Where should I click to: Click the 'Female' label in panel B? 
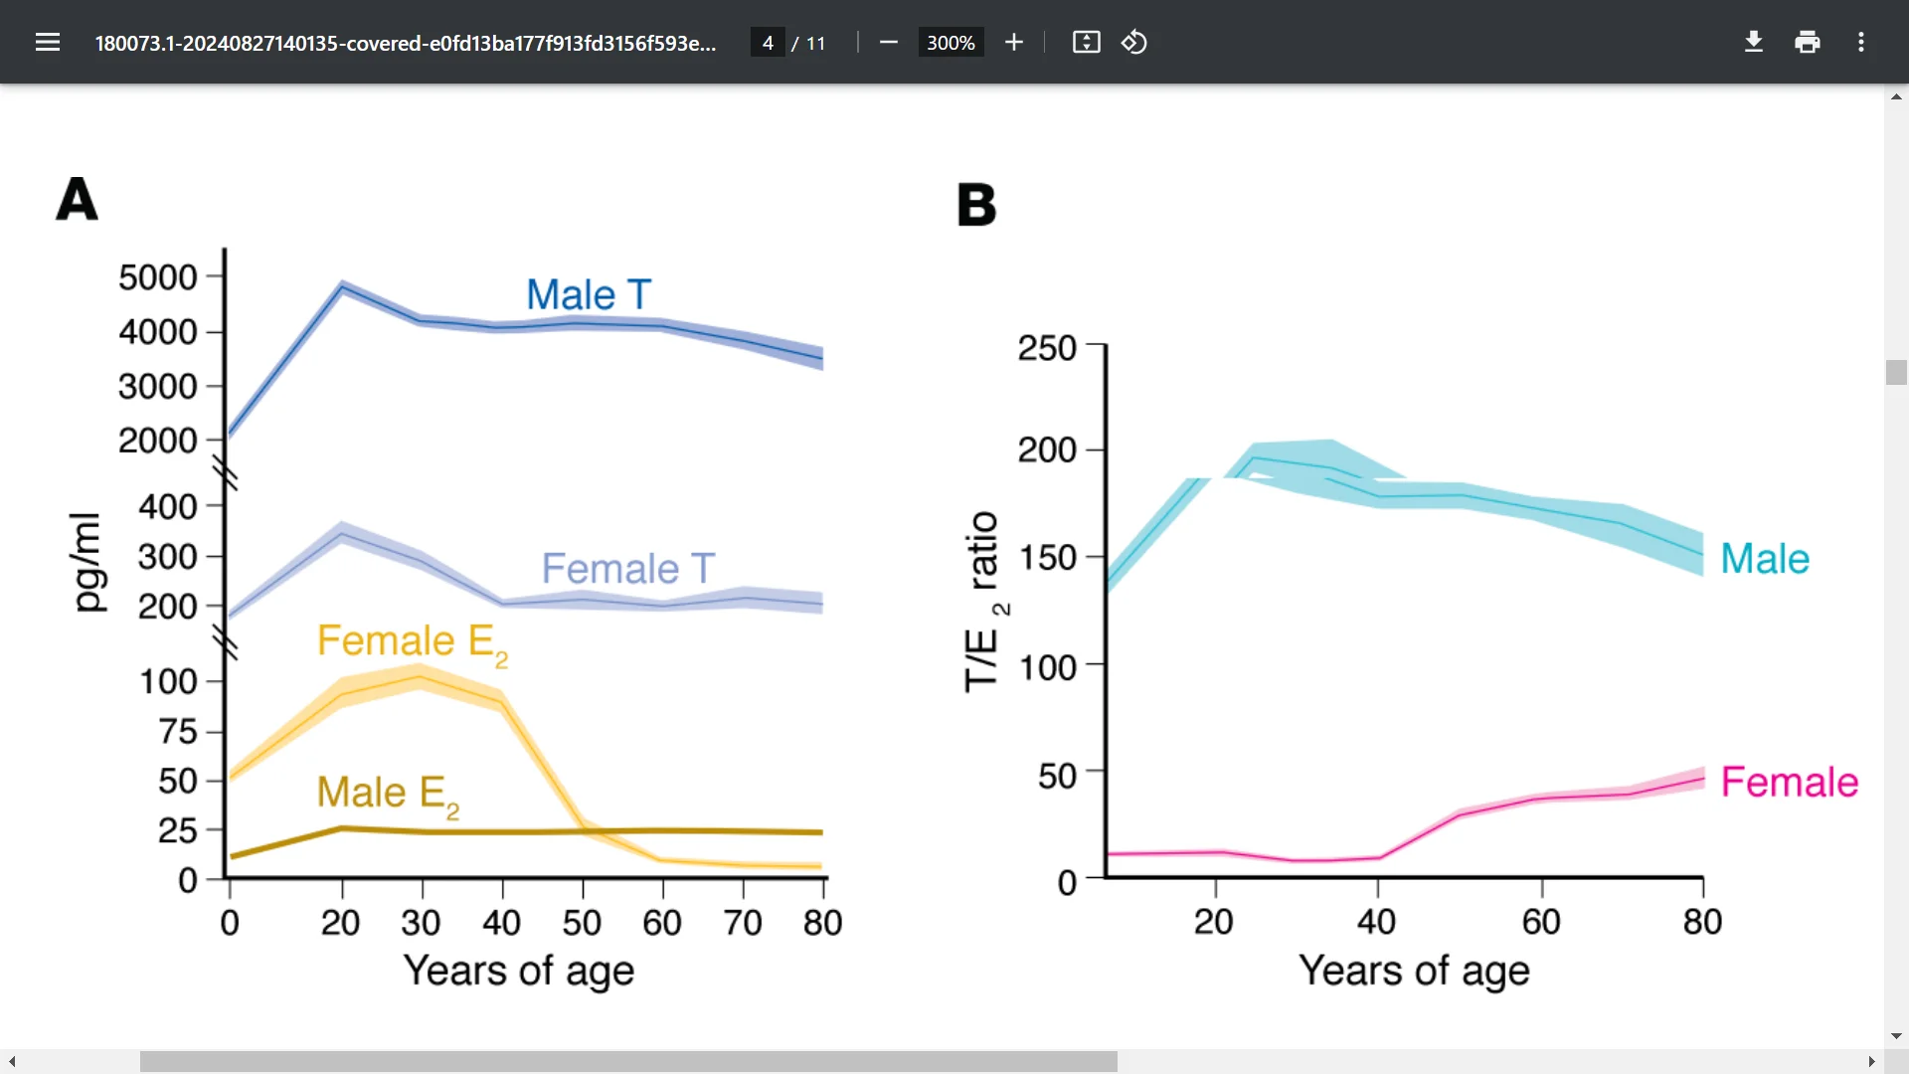[1790, 782]
